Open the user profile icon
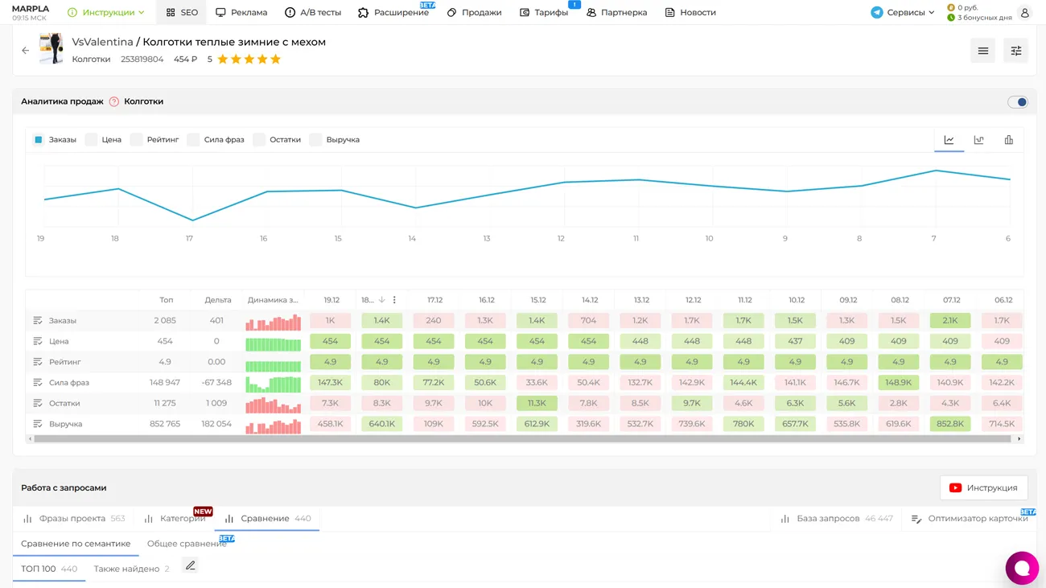1046x588 pixels. coord(1024,13)
